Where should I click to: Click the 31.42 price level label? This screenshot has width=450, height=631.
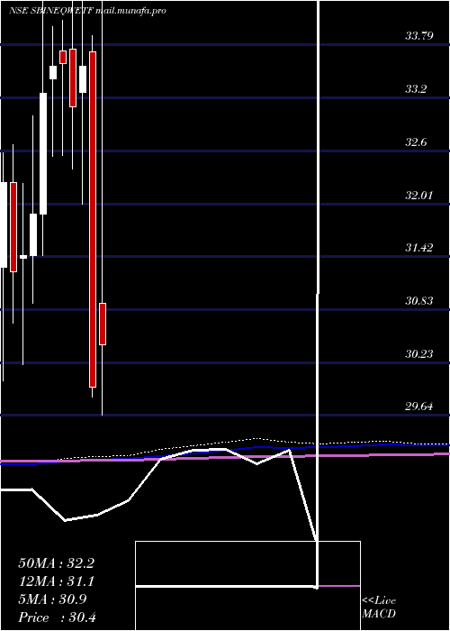[418, 248]
